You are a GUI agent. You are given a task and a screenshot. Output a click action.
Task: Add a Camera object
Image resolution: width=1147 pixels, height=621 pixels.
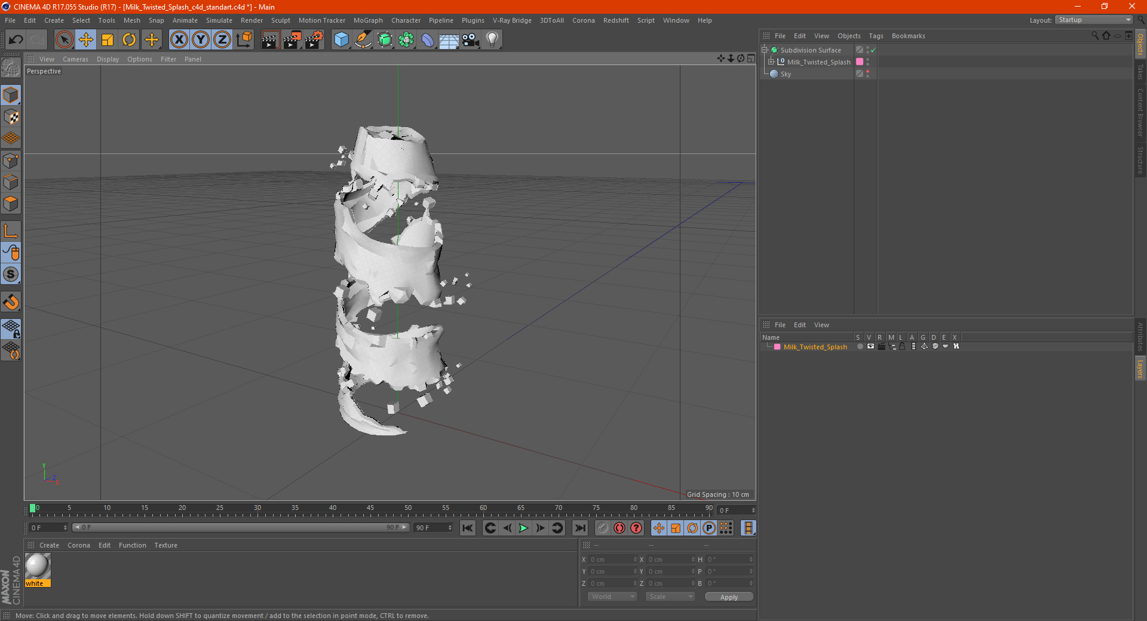[471, 40]
